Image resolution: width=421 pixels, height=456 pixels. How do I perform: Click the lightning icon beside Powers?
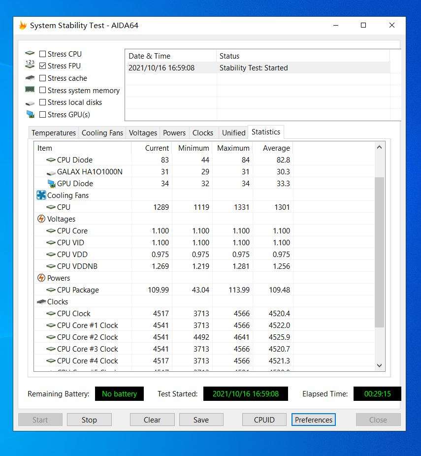point(41,278)
